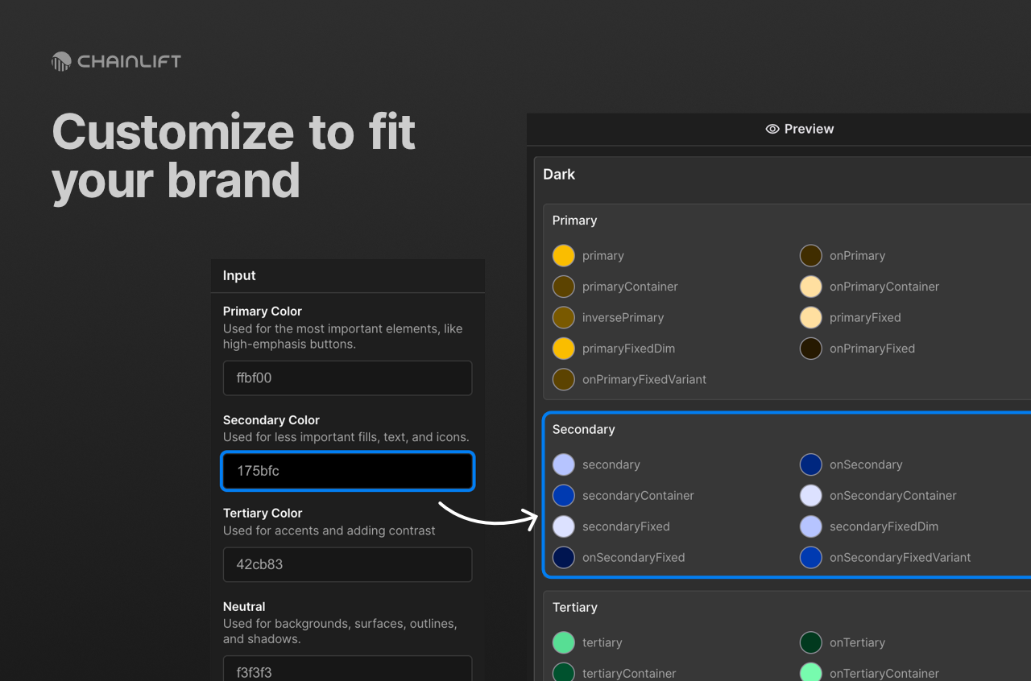Select the onPrimary color swatch
The width and height of the screenshot is (1031, 681).
(x=810, y=256)
